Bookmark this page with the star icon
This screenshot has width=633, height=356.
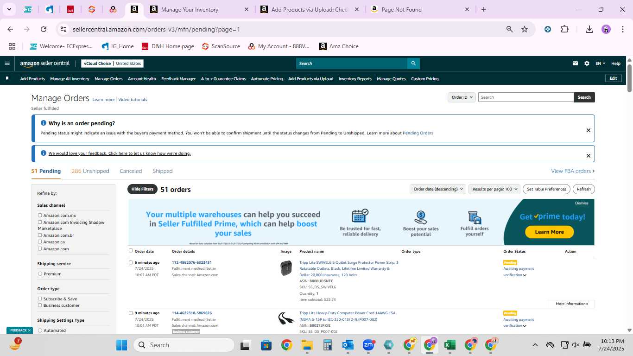pyautogui.click(x=525, y=29)
